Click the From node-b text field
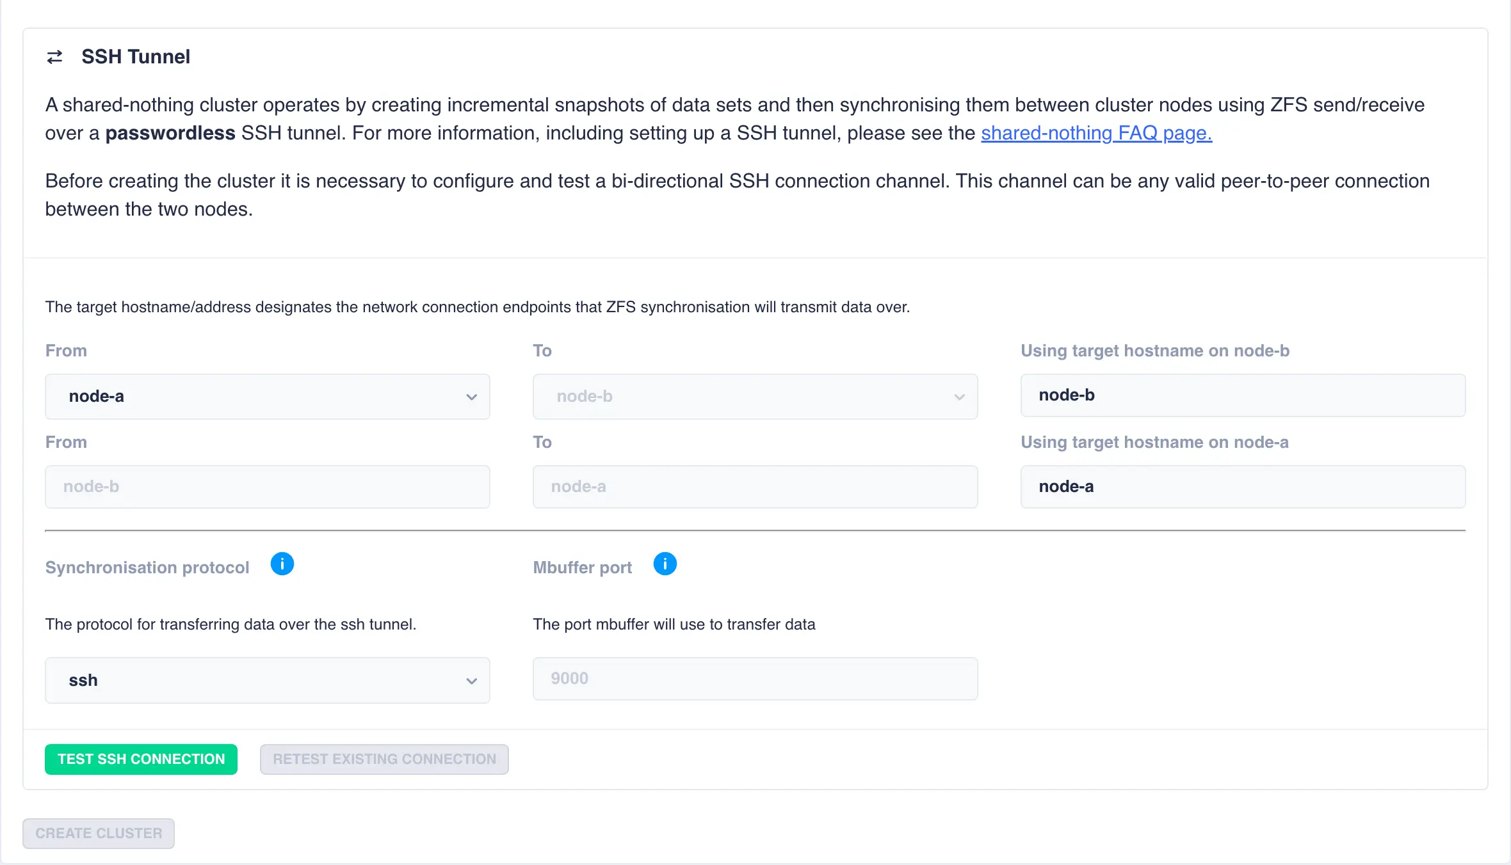Viewport: 1511px width, 865px height. click(x=267, y=487)
